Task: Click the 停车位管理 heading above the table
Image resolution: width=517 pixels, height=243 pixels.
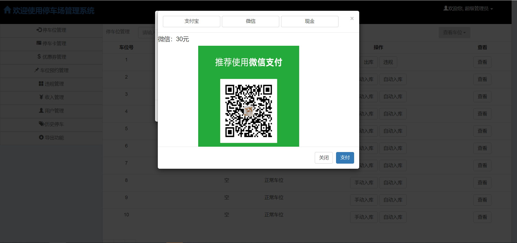Action: tap(118, 32)
